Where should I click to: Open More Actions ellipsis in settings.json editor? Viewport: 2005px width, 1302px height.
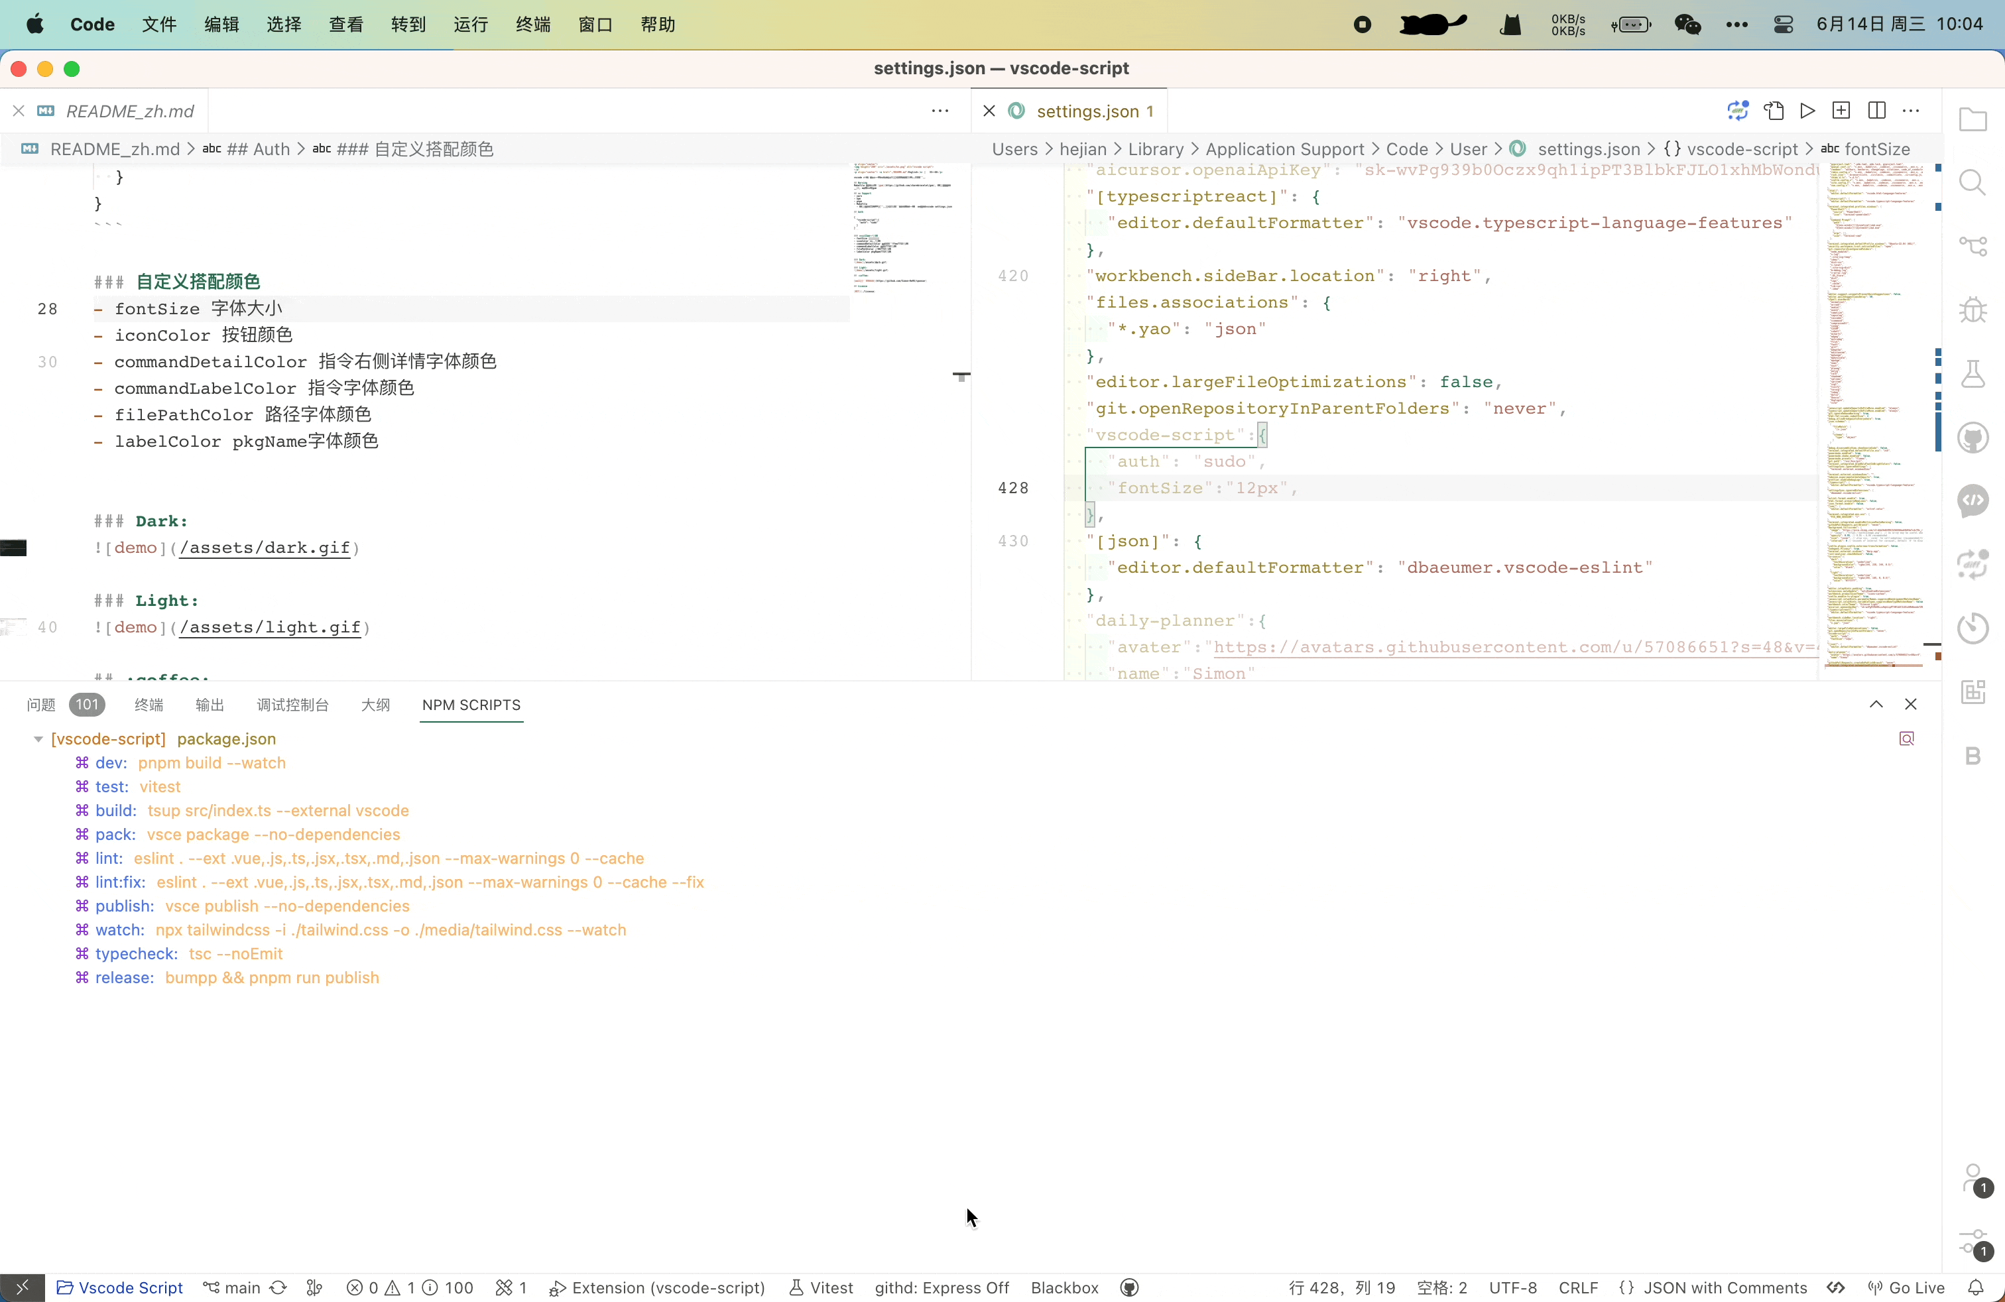1911,110
